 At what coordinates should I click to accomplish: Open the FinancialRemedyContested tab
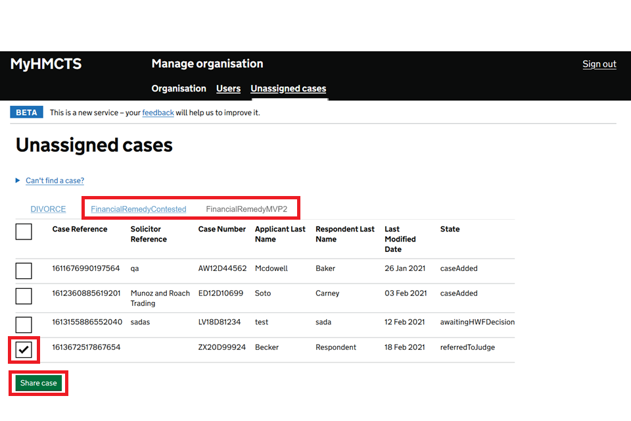click(x=139, y=209)
